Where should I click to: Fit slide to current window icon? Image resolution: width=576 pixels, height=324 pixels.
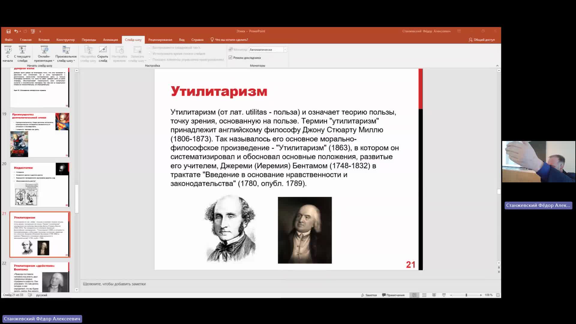[498, 295]
